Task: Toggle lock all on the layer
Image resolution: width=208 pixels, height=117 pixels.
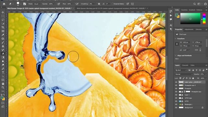Action: click(193, 78)
